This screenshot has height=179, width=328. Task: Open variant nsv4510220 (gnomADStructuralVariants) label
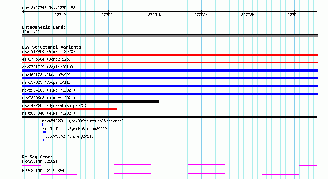83,121
